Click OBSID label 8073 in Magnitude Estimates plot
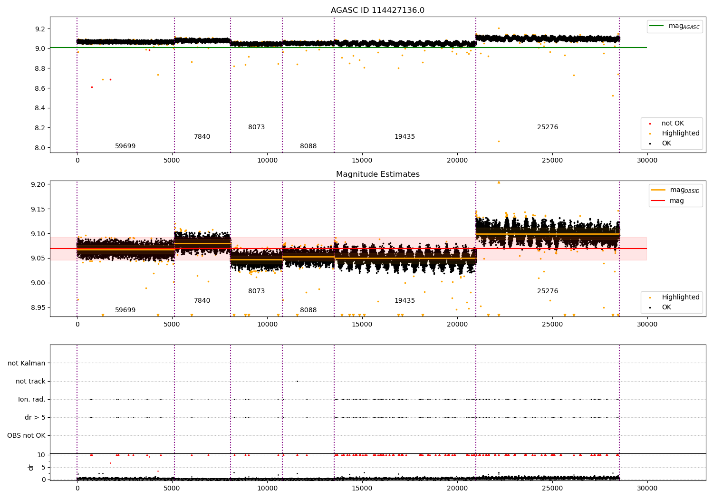The image size is (713, 499). point(257,291)
